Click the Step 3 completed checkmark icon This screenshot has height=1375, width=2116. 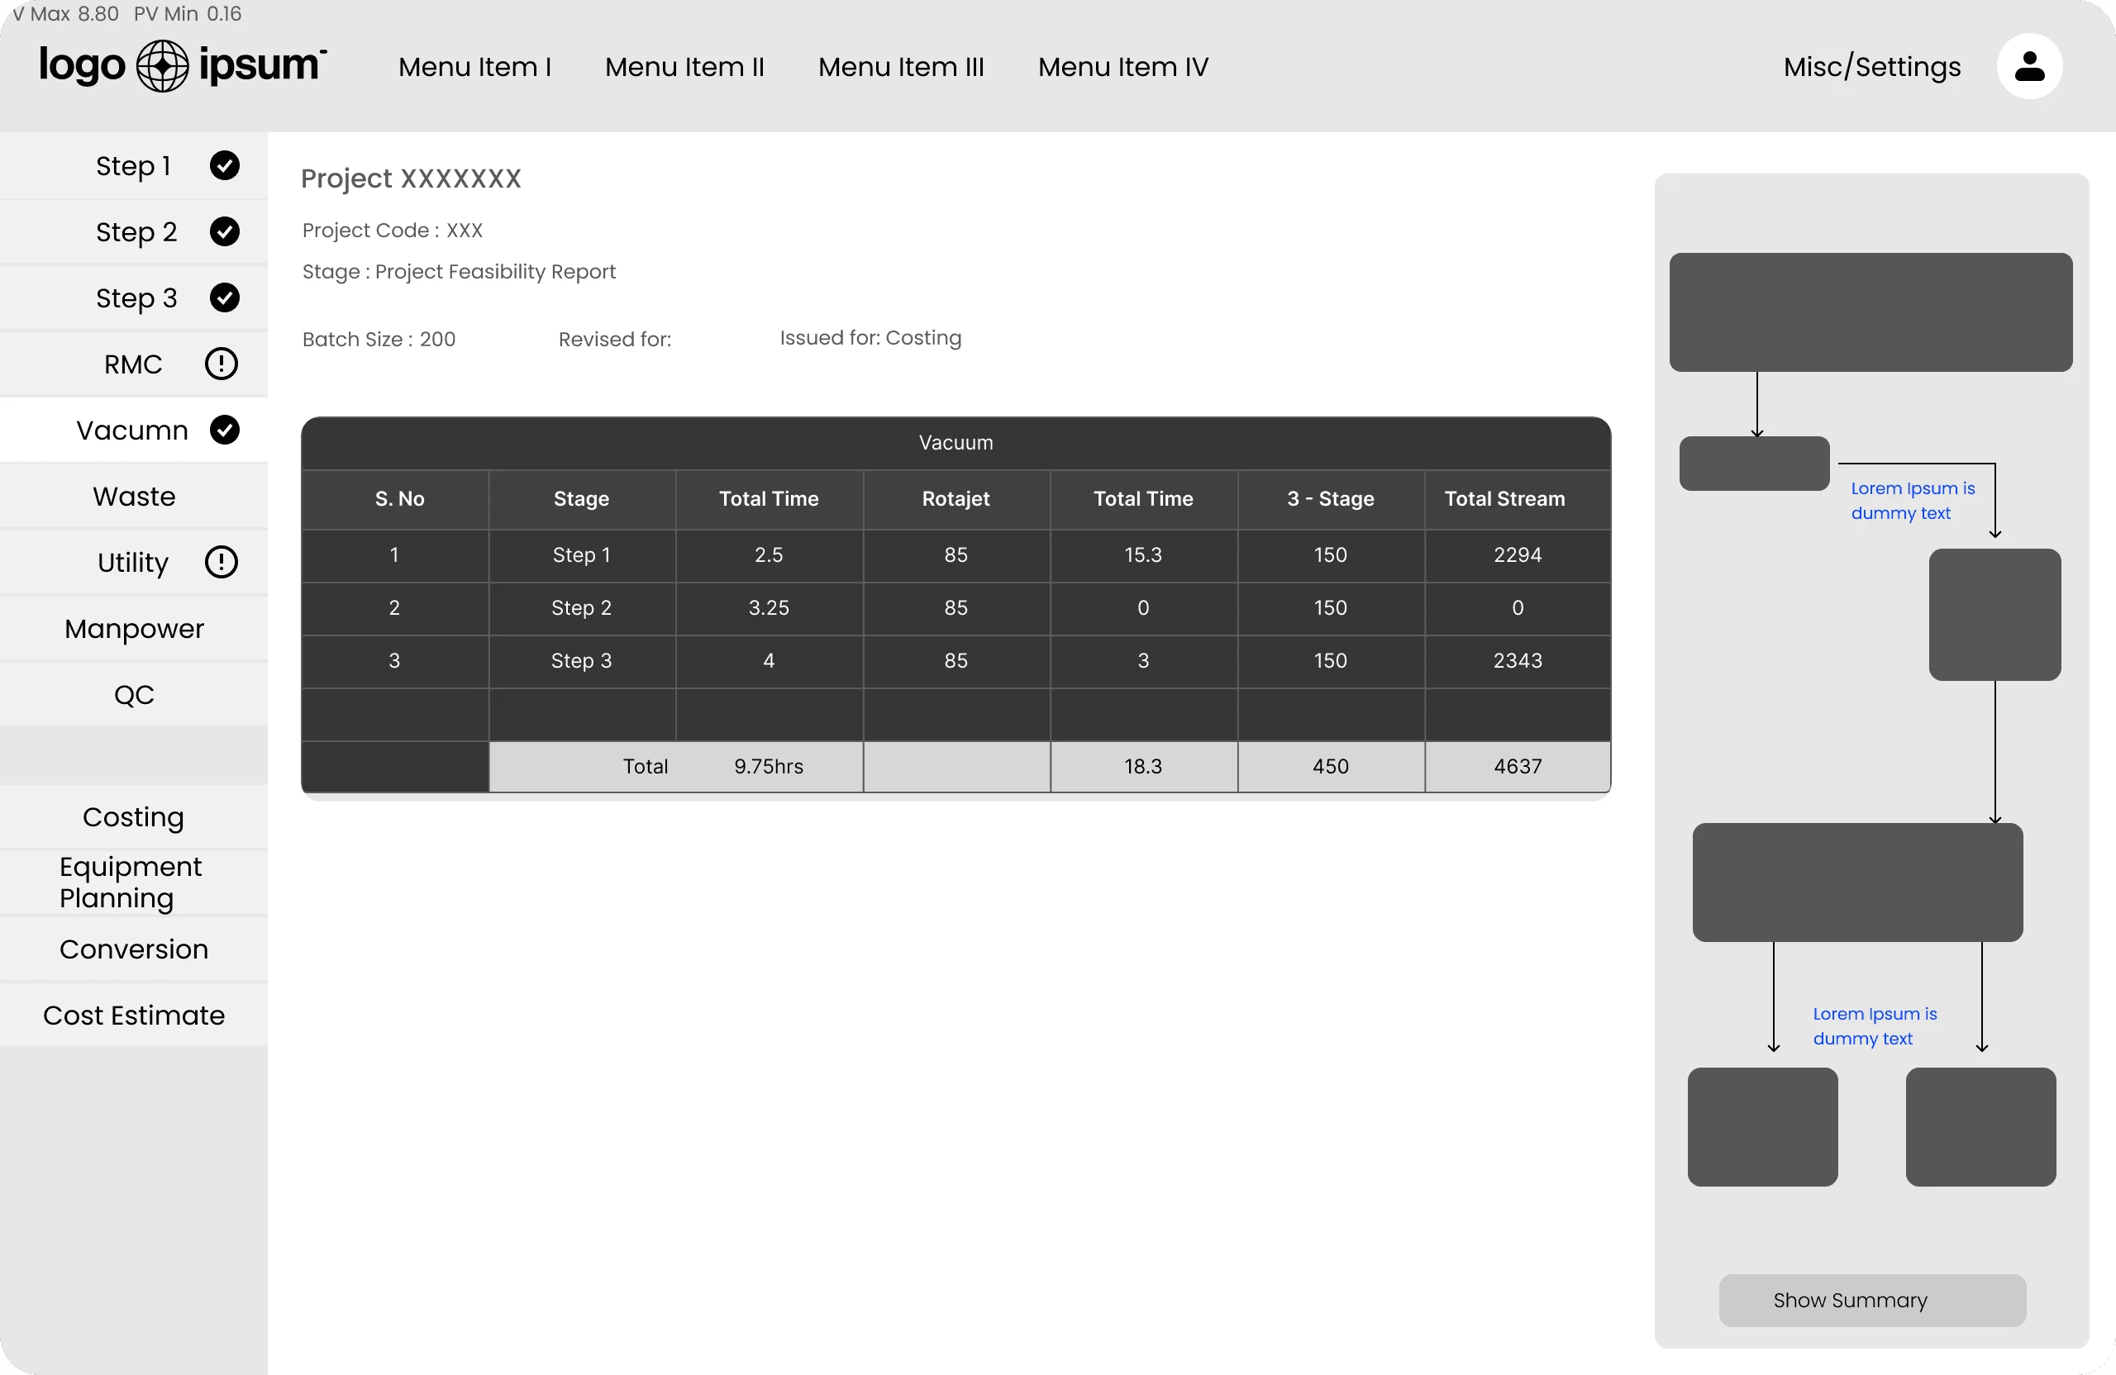click(x=225, y=297)
